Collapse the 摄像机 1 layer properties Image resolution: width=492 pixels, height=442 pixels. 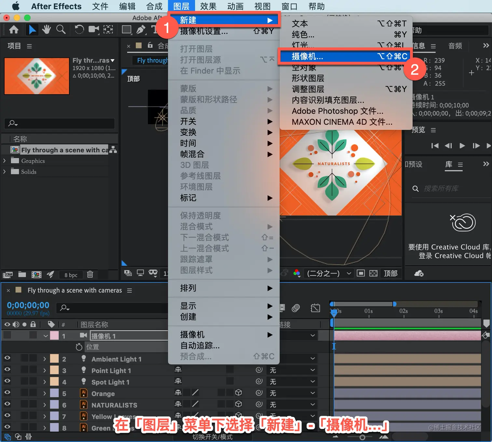[x=46, y=336]
